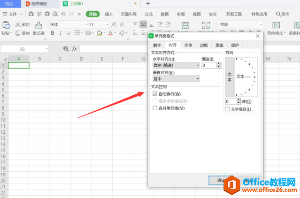Click the 查找 search button
Viewport: 300px width, 198px height.
(x=283, y=14)
